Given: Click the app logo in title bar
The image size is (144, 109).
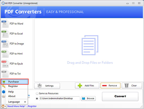Looking at the screenshot, I should pos(3,3).
